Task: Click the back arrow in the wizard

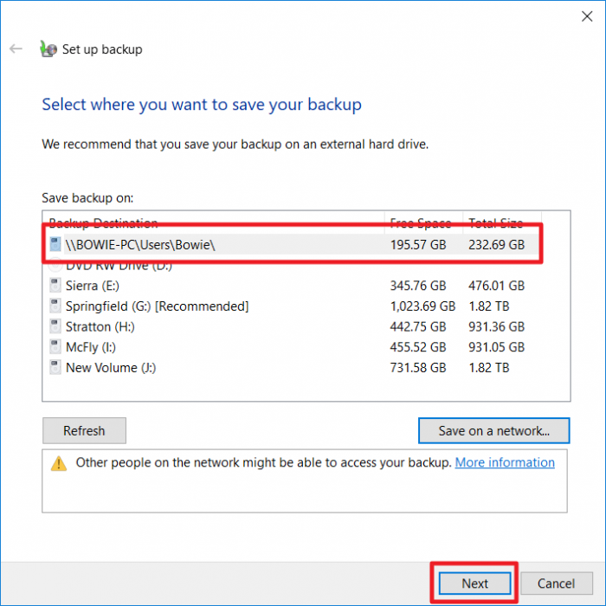Action: (16, 49)
